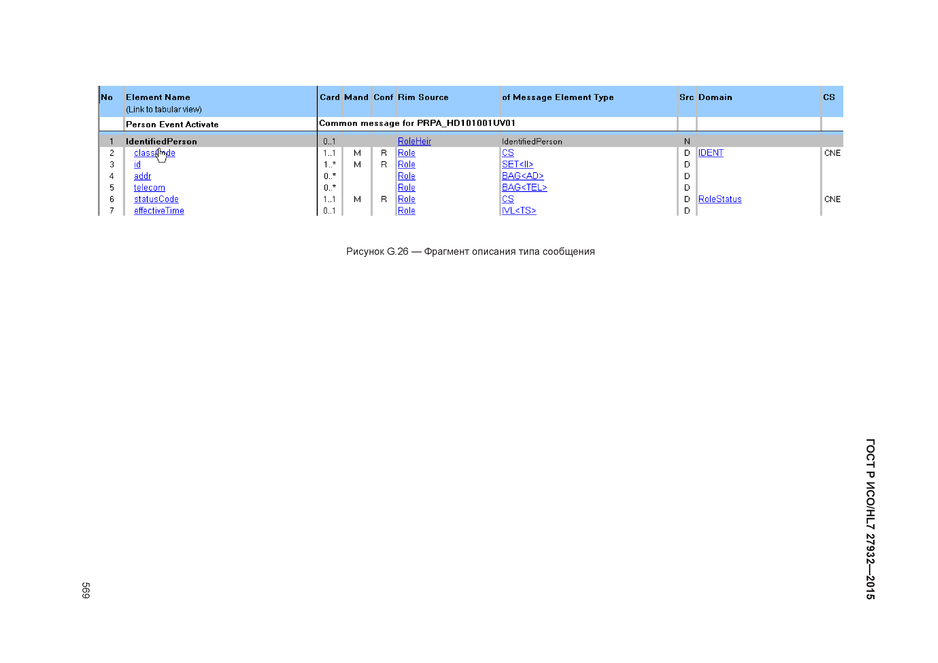Screen dimensions: 938x663
Task: Open the id element link
Action: 137,164
